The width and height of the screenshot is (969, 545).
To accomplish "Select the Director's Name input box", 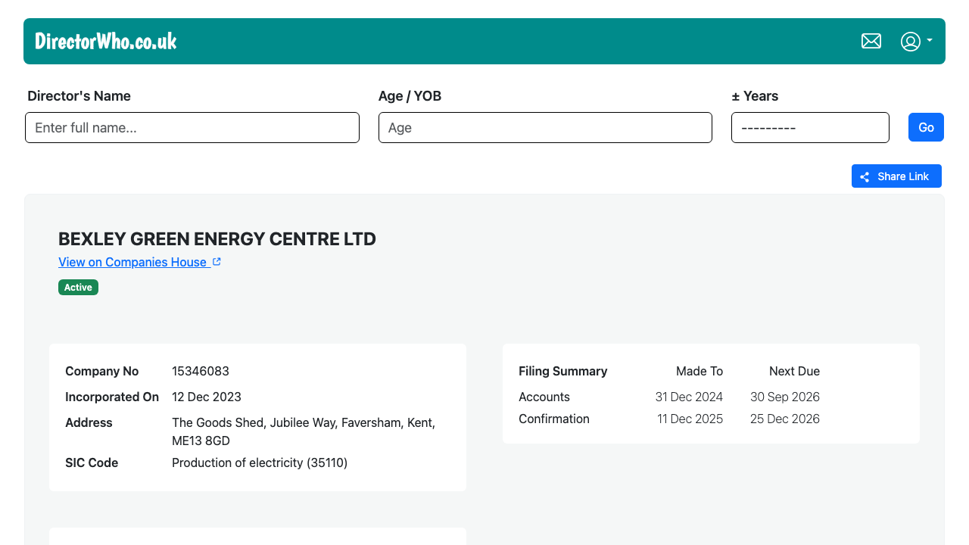I will click(x=192, y=127).
